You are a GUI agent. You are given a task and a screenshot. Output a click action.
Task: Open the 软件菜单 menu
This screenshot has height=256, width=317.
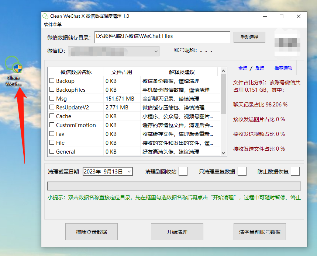point(53,25)
